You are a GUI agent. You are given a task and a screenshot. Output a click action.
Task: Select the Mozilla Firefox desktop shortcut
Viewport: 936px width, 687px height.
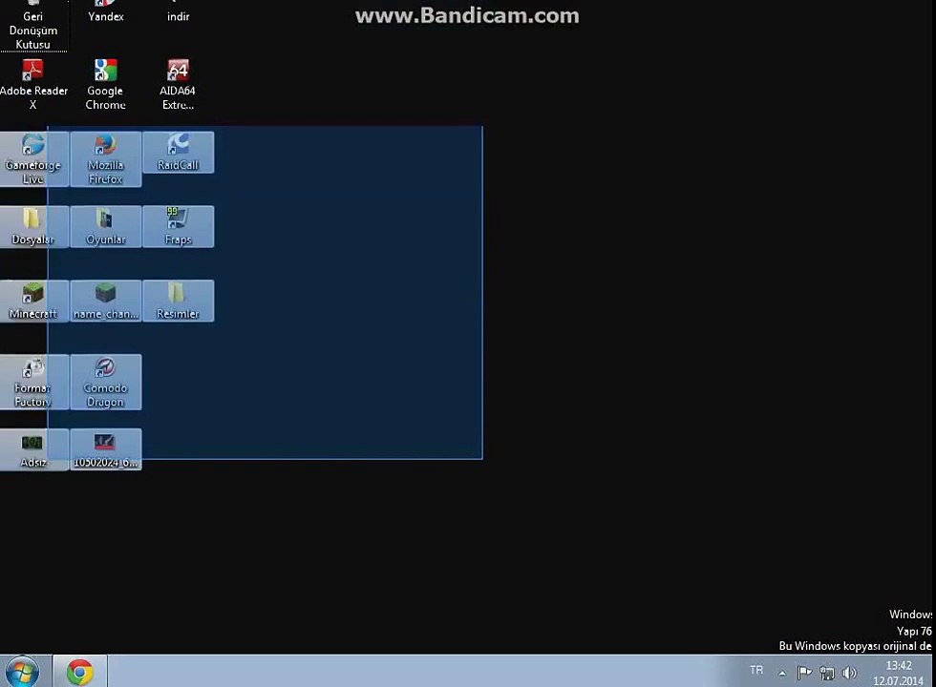106,158
